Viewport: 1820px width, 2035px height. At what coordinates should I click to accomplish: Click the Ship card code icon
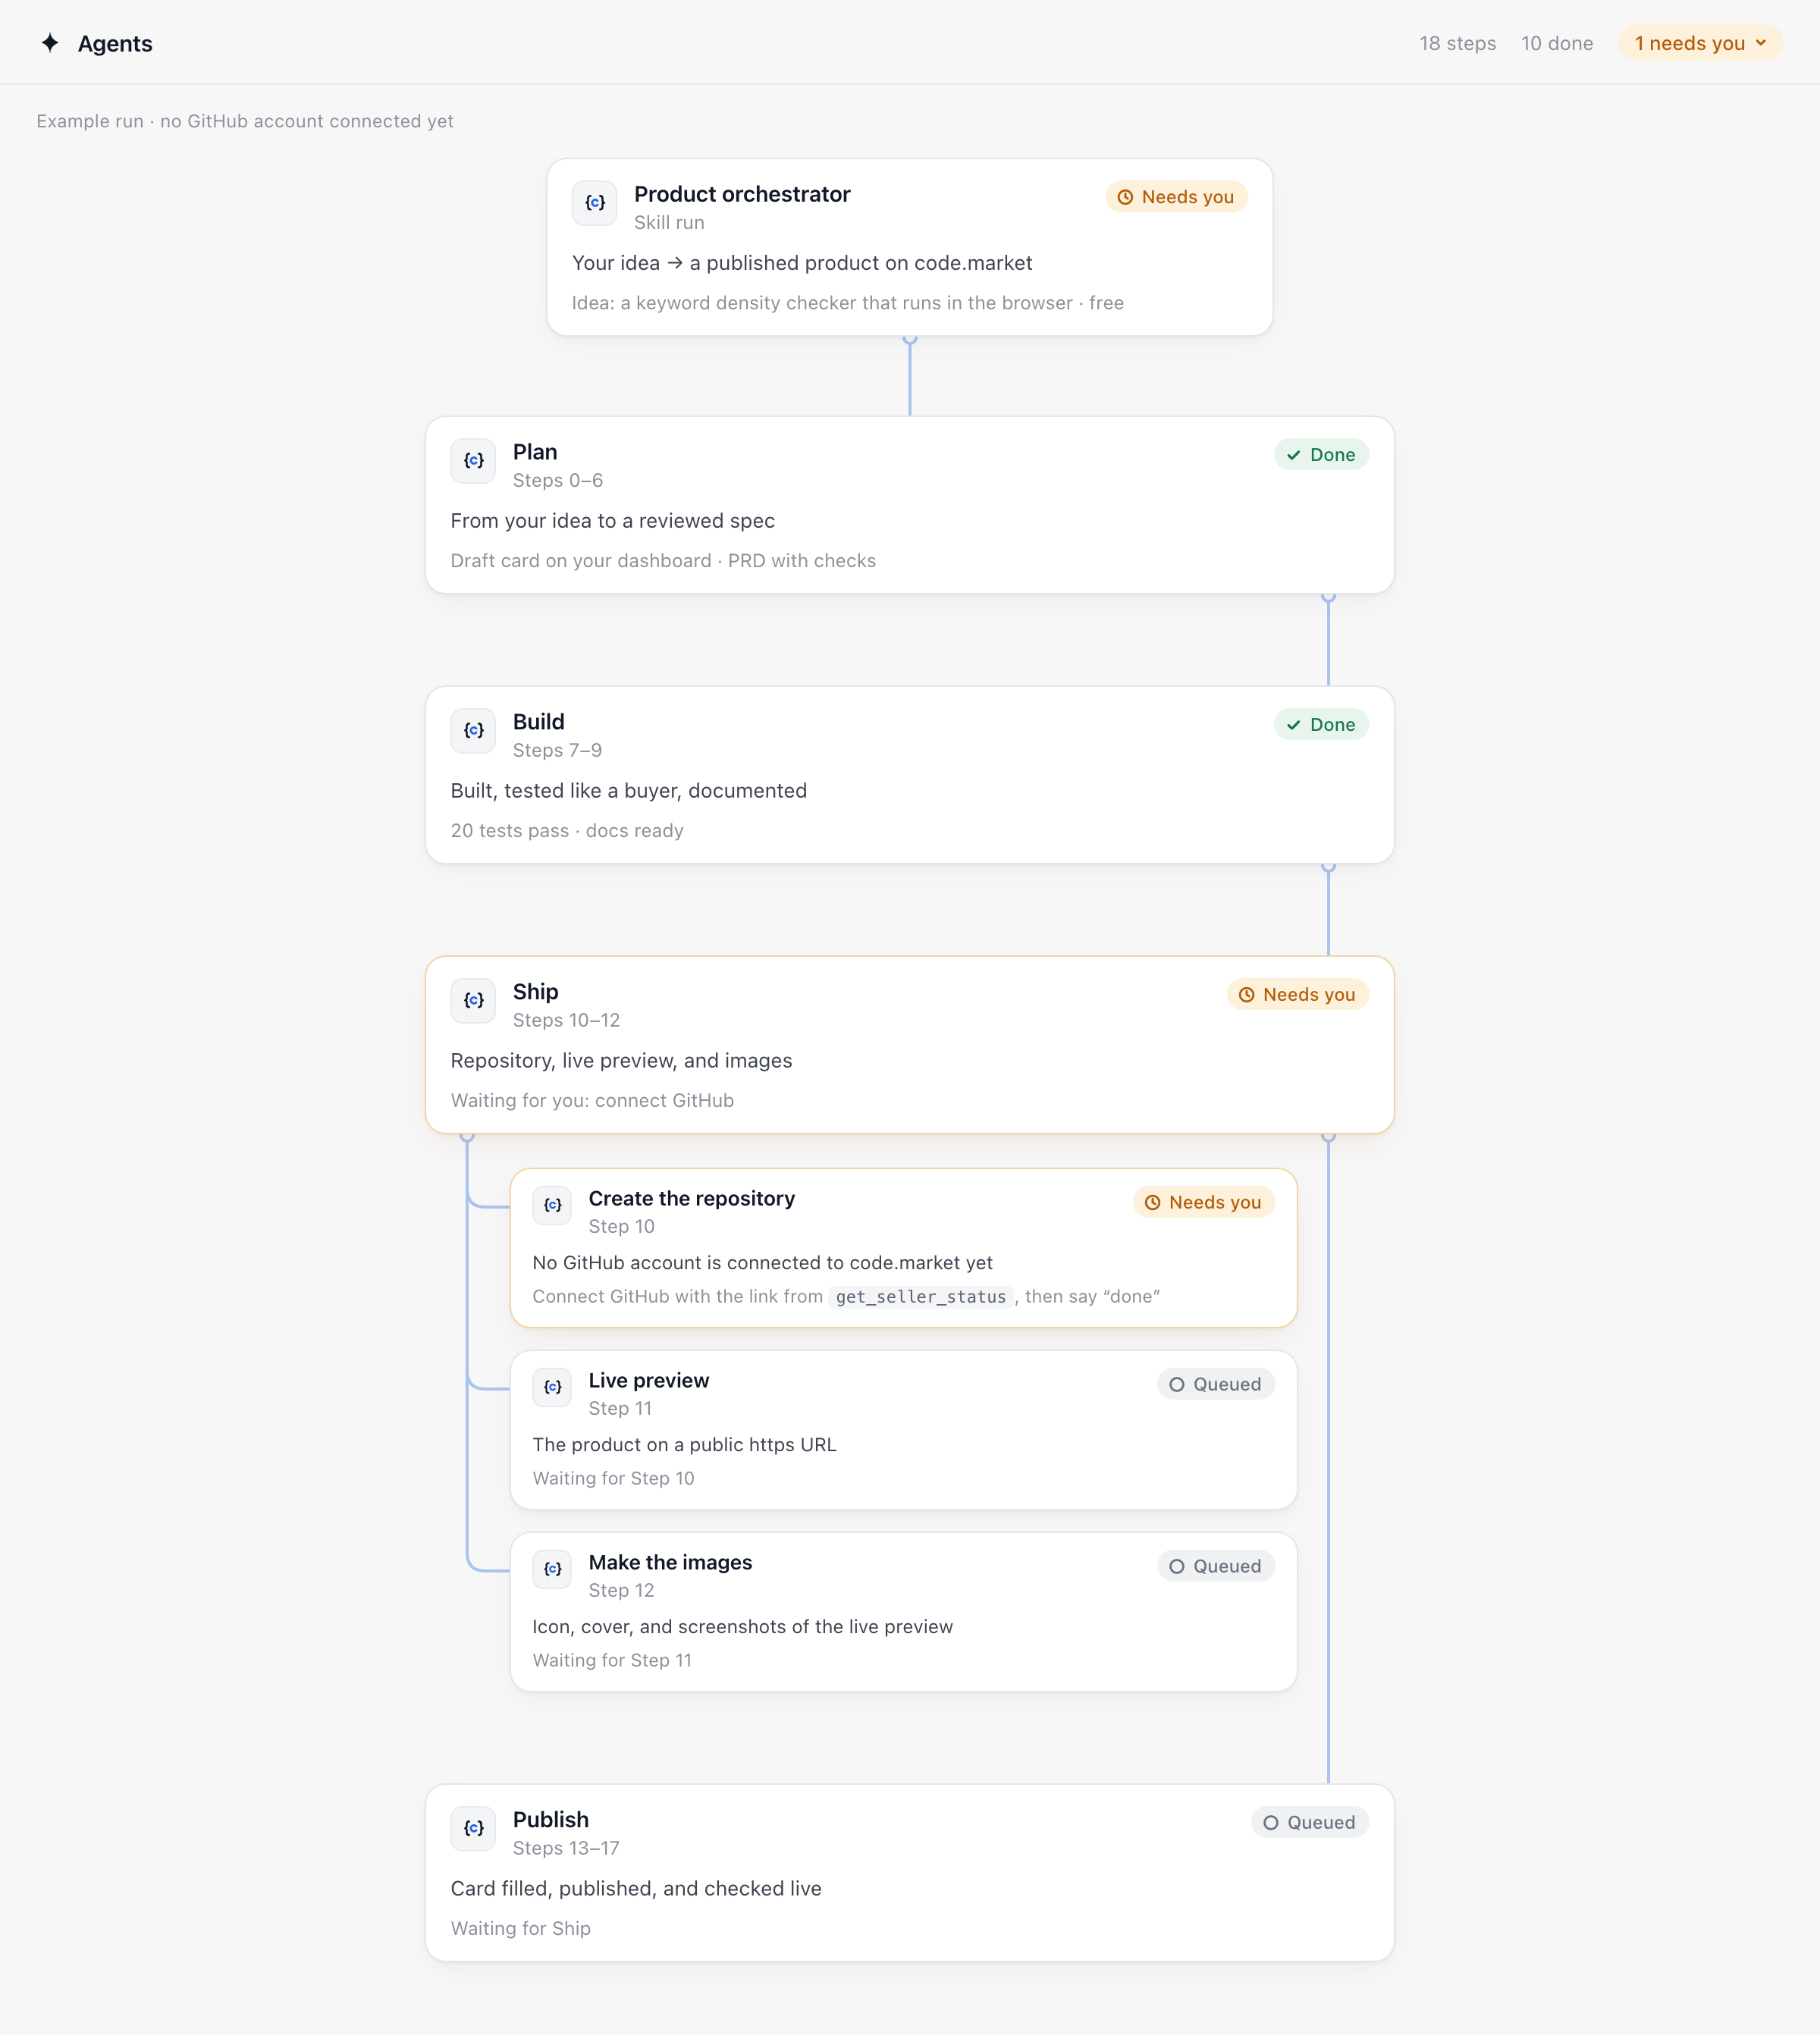473,1001
